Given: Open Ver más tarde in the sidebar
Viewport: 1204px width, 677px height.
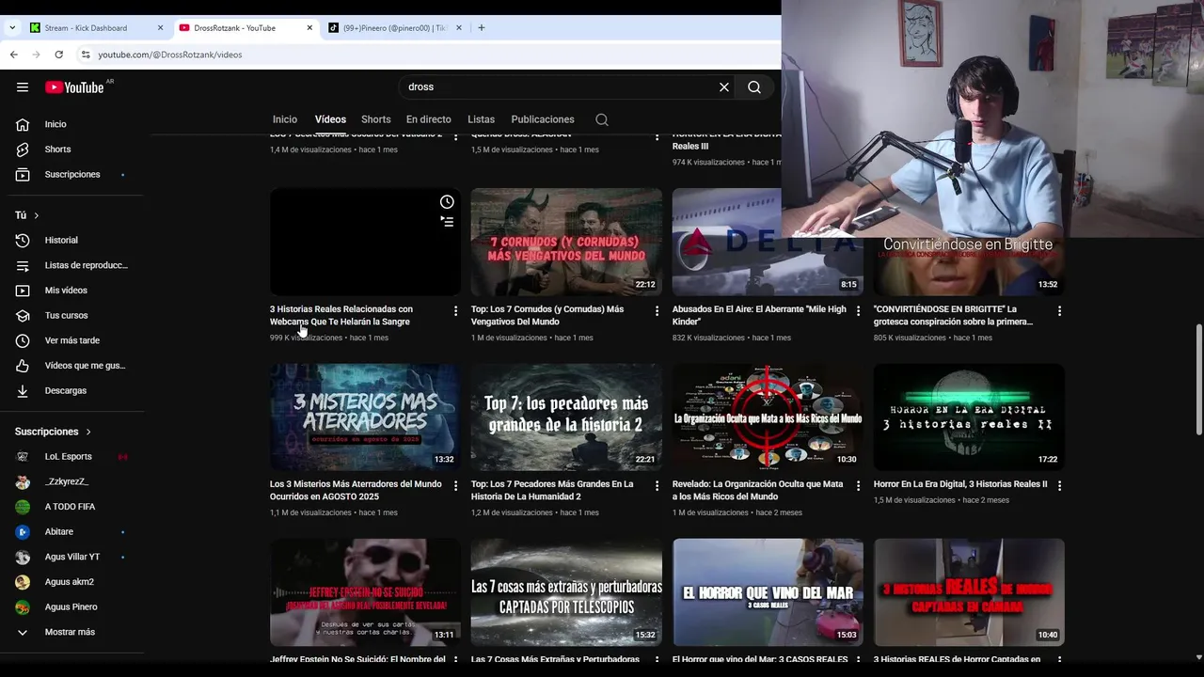Looking at the screenshot, I should tap(71, 340).
